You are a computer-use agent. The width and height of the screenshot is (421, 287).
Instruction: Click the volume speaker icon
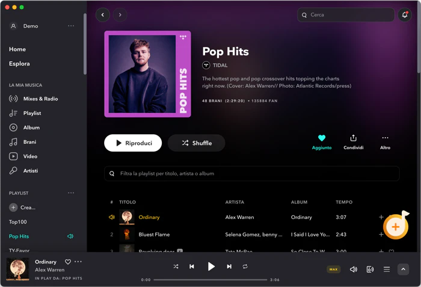coord(354,270)
